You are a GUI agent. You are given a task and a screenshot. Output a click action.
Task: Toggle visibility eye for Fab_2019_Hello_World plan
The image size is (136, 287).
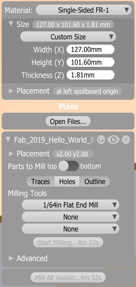click(x=113, y=140)
